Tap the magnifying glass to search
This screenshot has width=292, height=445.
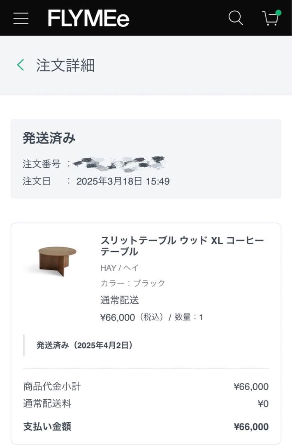point(236,18)
